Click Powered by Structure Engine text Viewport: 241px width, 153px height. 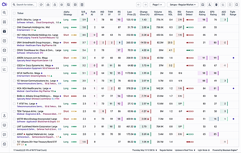(x=225, y=150)
